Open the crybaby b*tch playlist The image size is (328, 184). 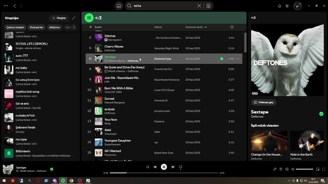point(41,118)
